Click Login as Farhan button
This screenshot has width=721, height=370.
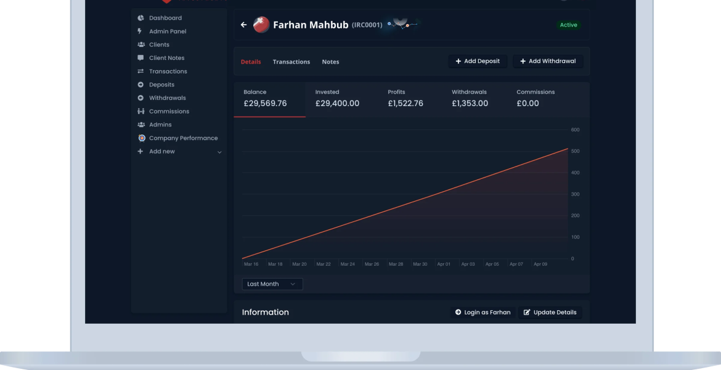pyautogui.click(x=483, y=313)
